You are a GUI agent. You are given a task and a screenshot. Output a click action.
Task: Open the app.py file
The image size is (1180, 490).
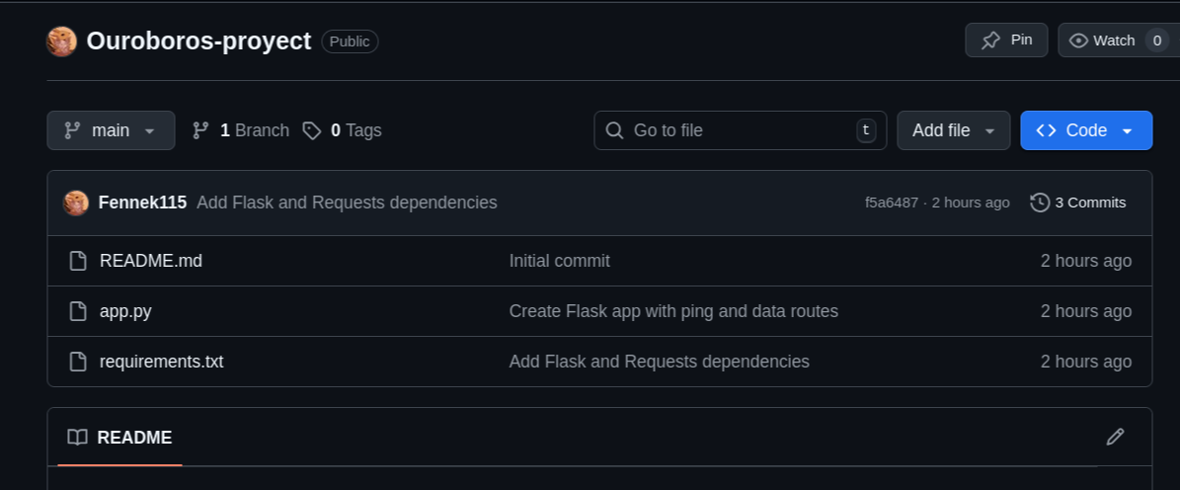pos(125,311)
